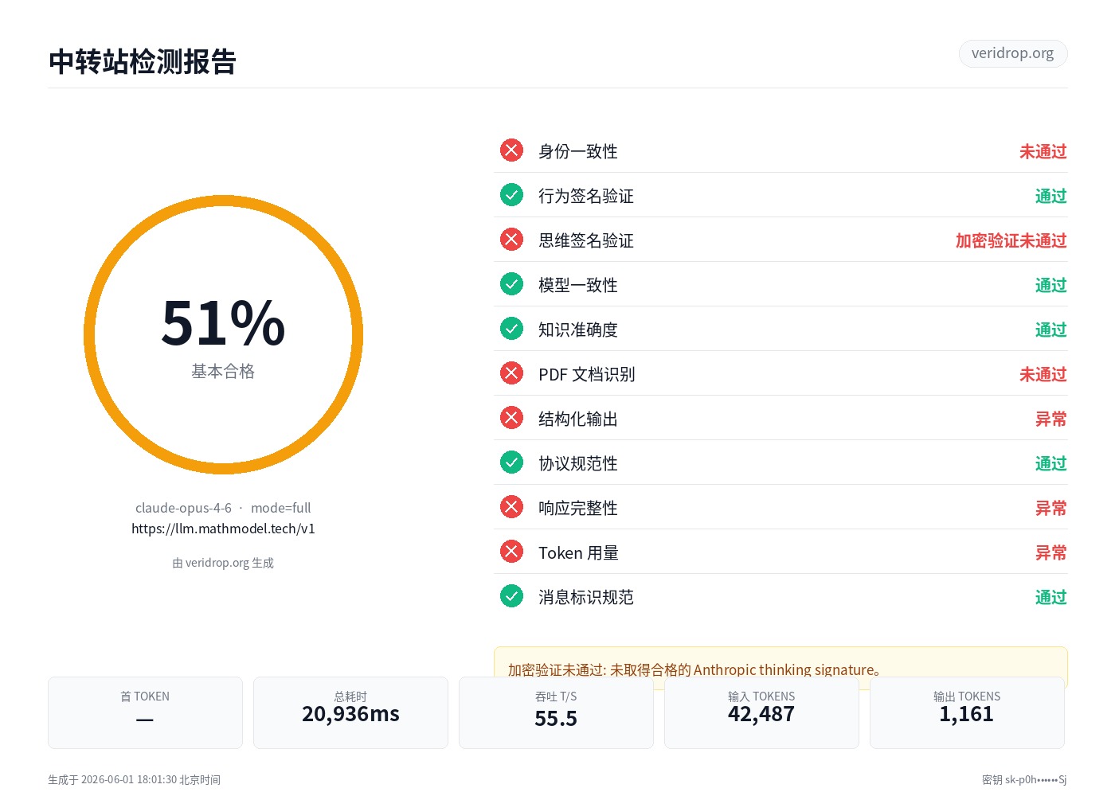This screenshot has height=796, width=1115.
Task: Click the red X icon beside 响应完整性
Action: (511, 507)
